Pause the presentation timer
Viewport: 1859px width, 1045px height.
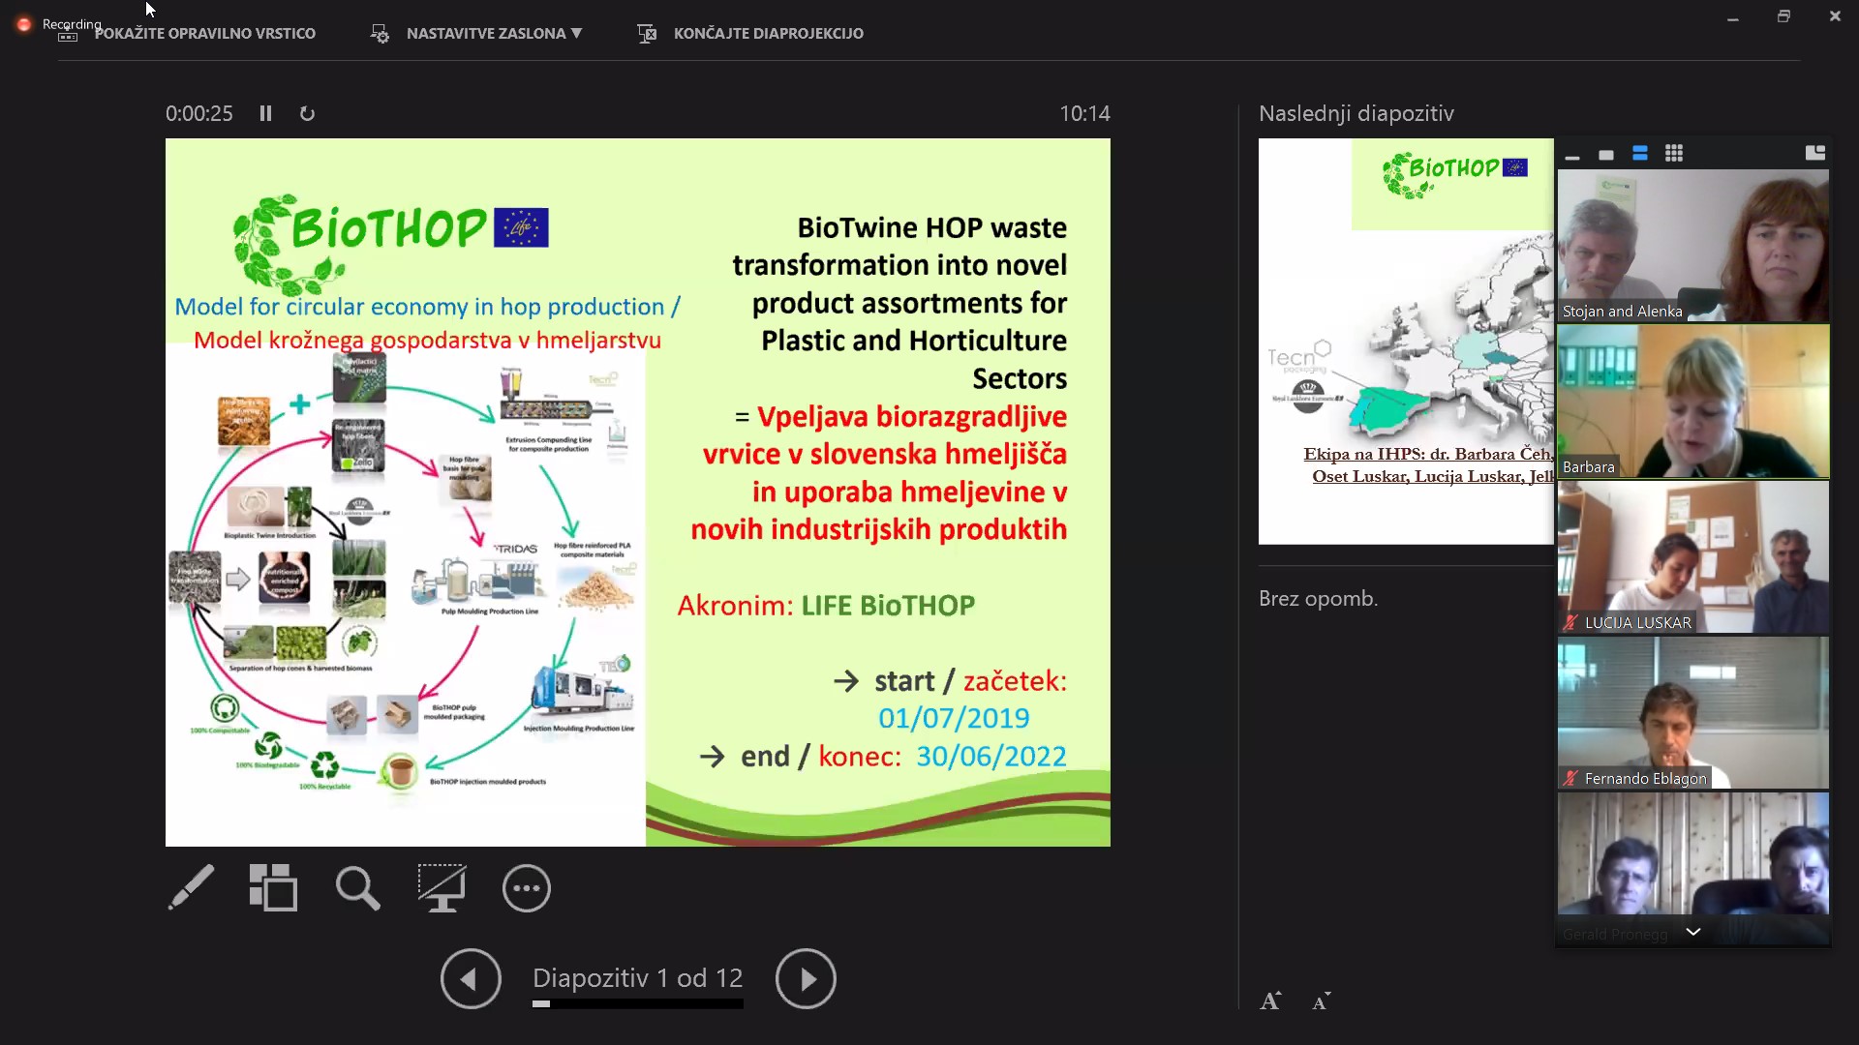pos(265,113)
